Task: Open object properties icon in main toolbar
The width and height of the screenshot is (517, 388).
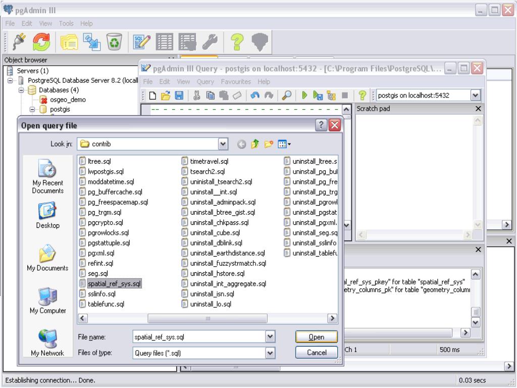Action: [x=69, y=41]
